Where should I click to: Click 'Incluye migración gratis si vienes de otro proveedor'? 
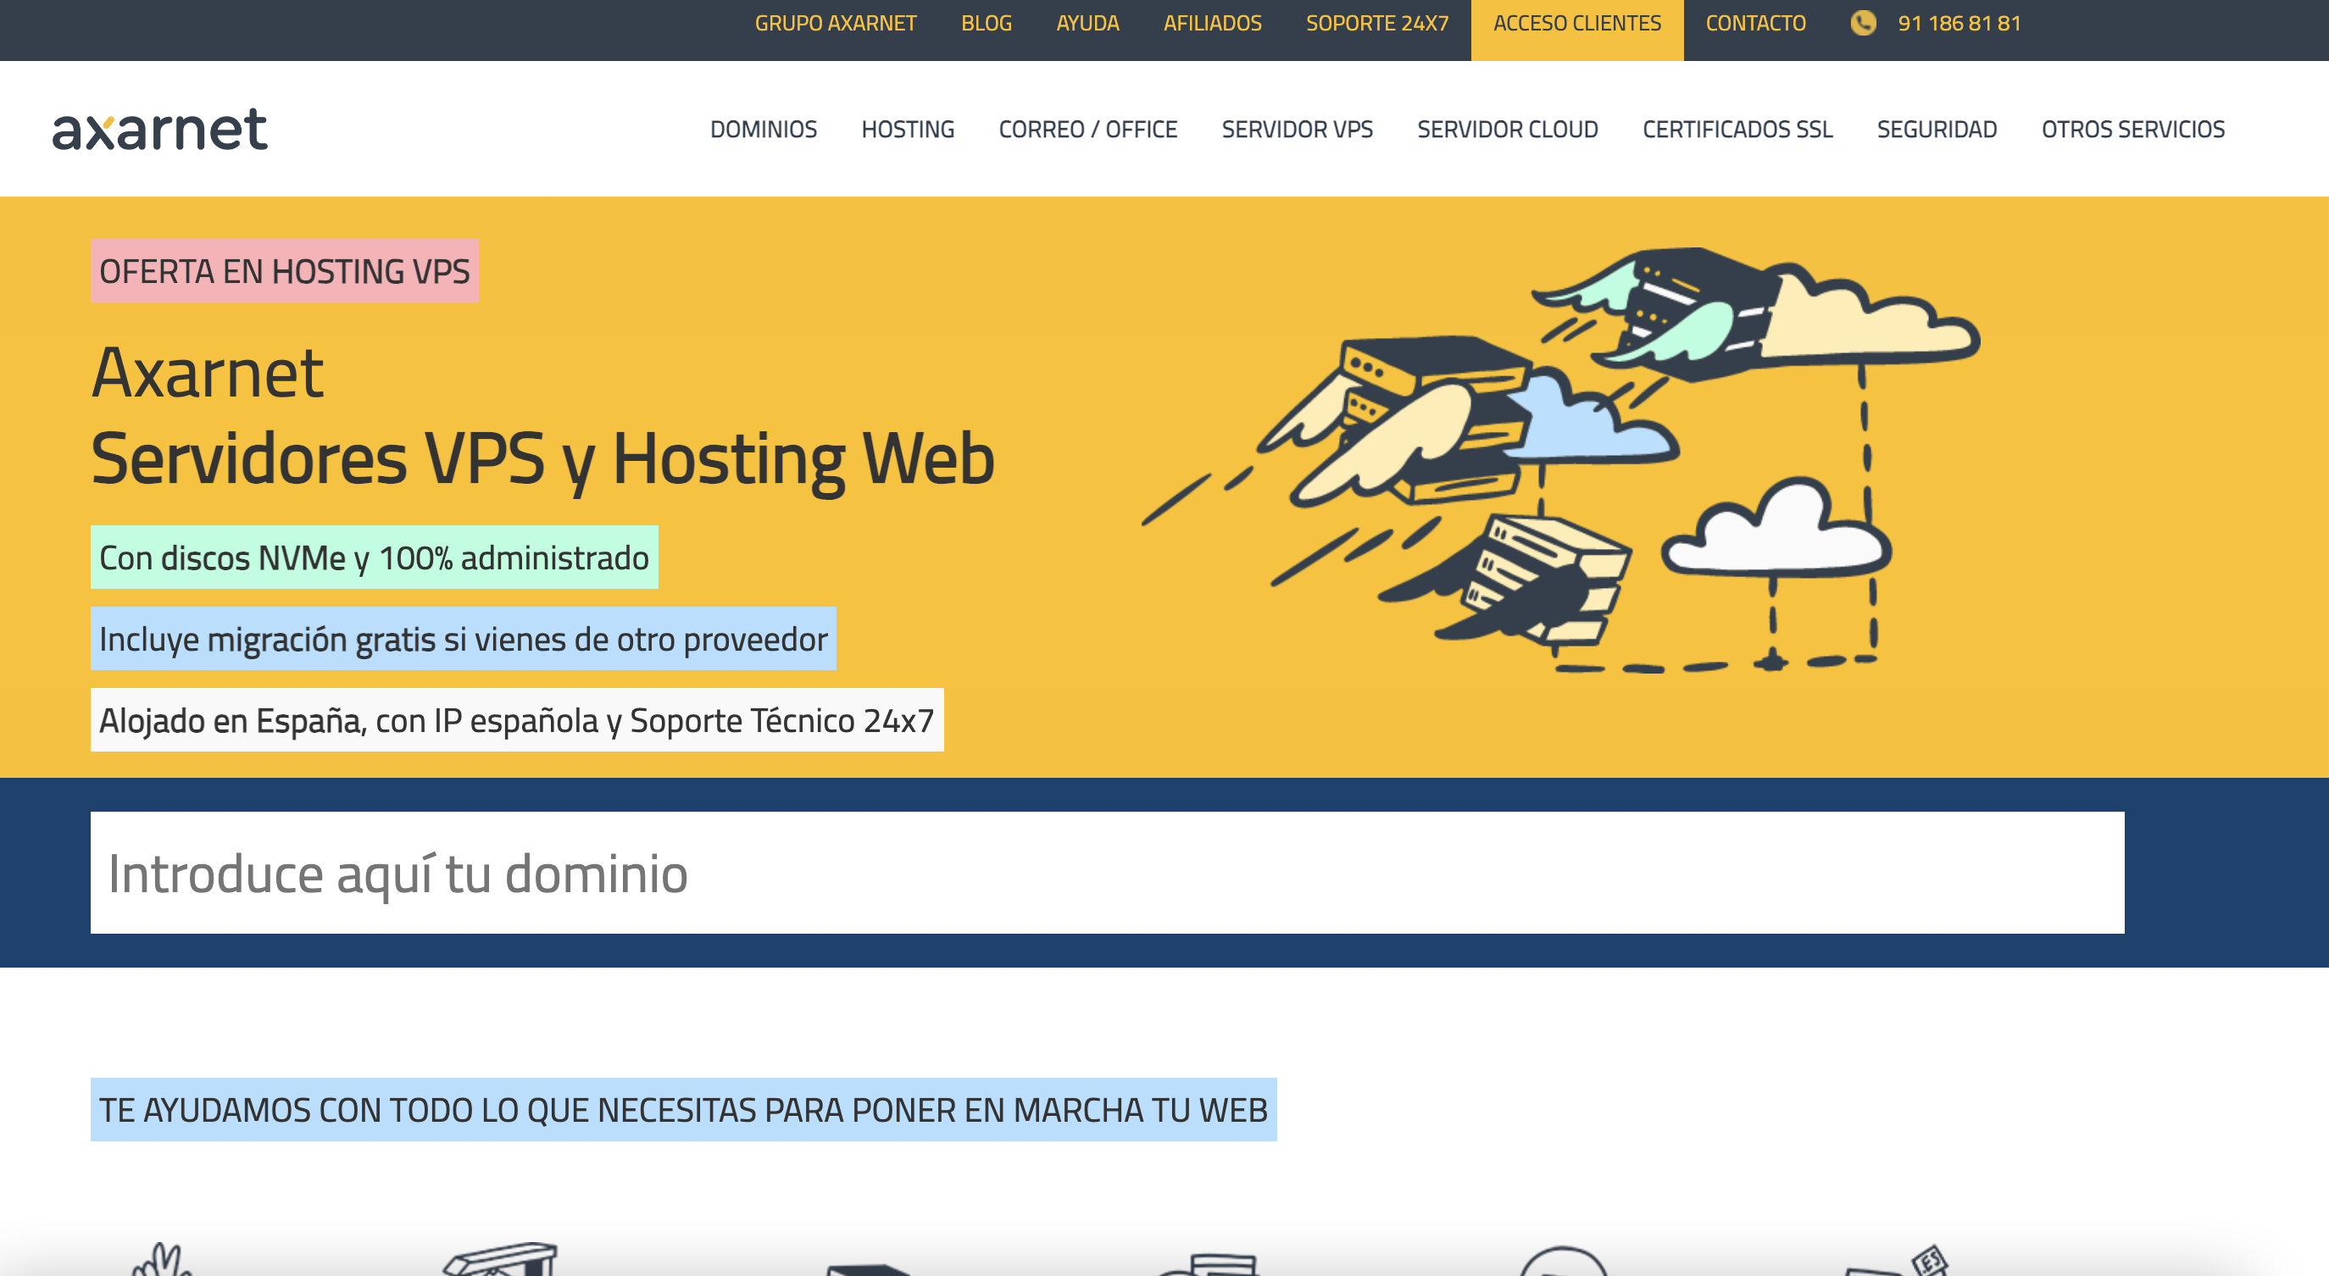point(463,639)
